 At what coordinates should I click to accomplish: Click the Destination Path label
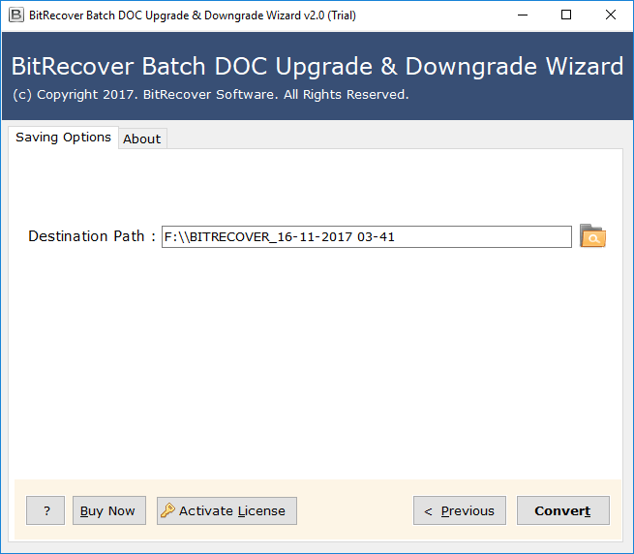[x=92, y=236]
